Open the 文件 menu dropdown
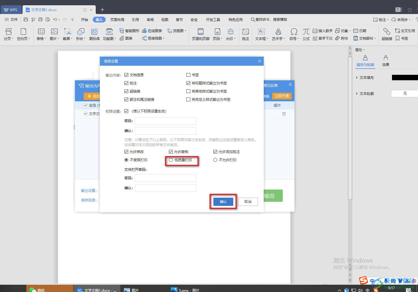Viewport: 418px width, 292px height. (x=11, y=20)
